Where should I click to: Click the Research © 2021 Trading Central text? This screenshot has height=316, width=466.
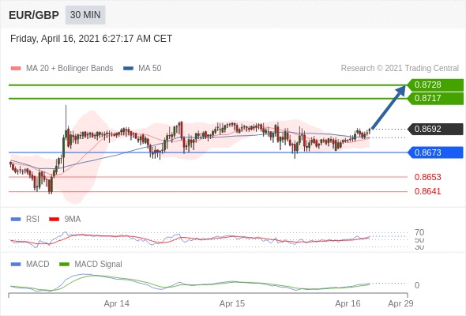point(400,69)
